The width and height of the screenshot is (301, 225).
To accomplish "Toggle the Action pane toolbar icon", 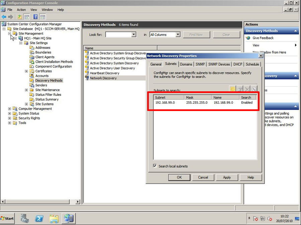I will coord(42,17).
